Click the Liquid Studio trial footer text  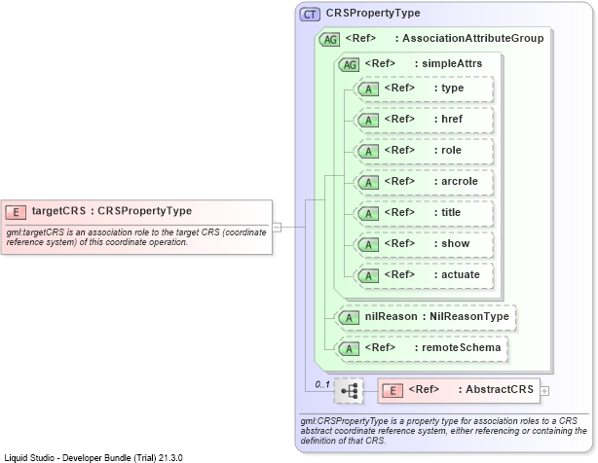point(93,458)
